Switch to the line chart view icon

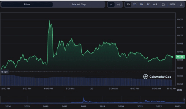(x=111, y=5)
